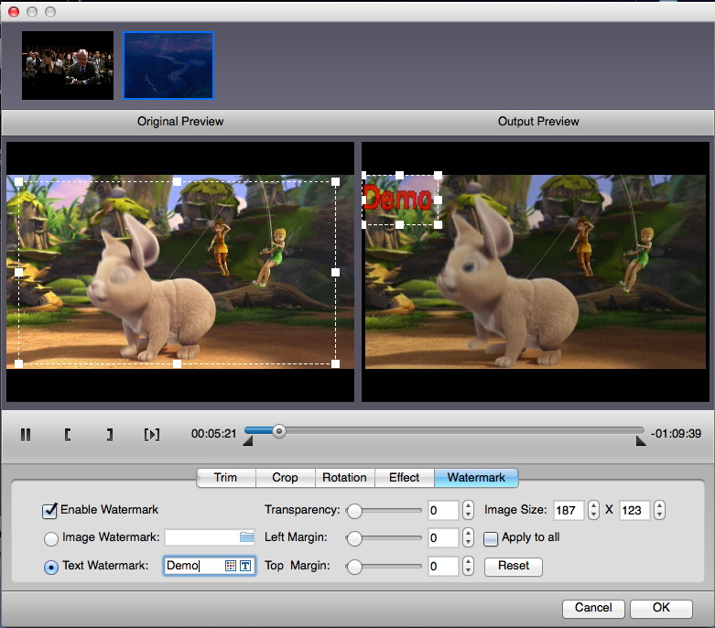Open text watermark color palette icon
Image resolution: width=715 pixels, height=628 pixels.
pyautogui.click(x=231, y=566)
